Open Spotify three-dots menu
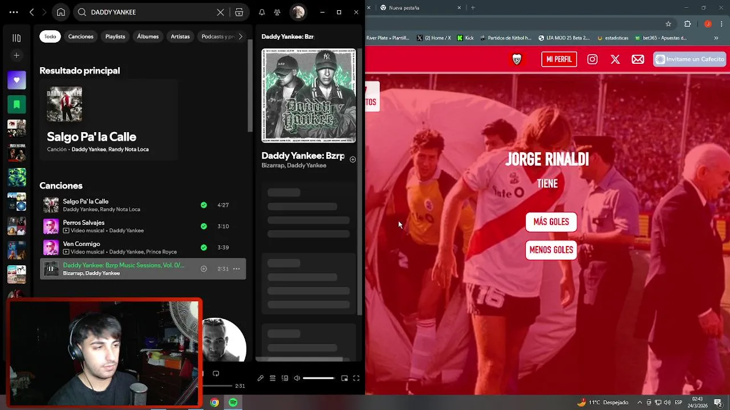This screenshot has width=730, height=410. (14, 12)
